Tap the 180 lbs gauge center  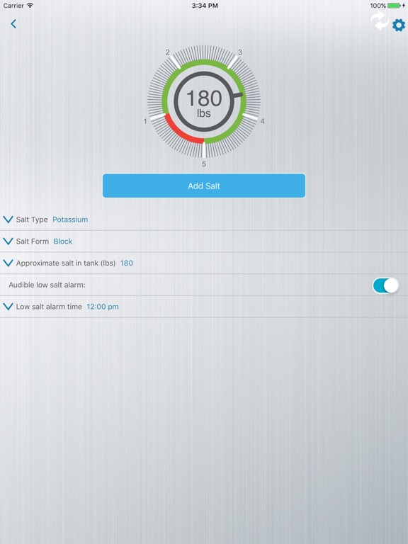pos(204,102)
